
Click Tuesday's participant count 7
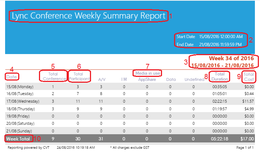pos(78,94)
